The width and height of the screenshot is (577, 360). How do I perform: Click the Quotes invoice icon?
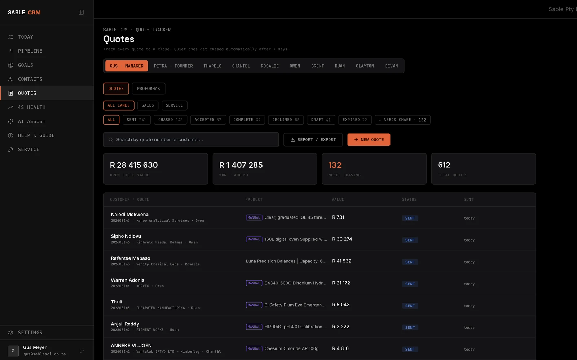click(10, 93)
